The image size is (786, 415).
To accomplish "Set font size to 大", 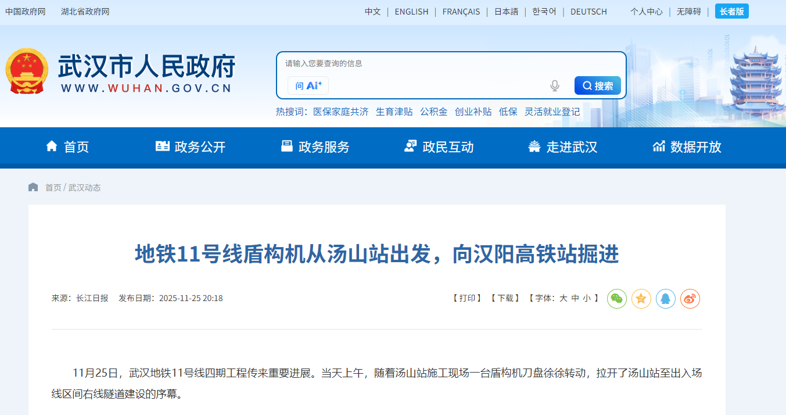I will point(563,298).
